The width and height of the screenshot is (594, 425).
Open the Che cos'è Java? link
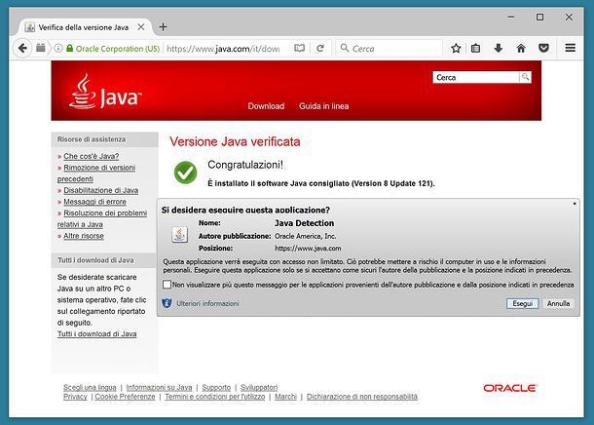pyautogui.click(x=91, y=156)
